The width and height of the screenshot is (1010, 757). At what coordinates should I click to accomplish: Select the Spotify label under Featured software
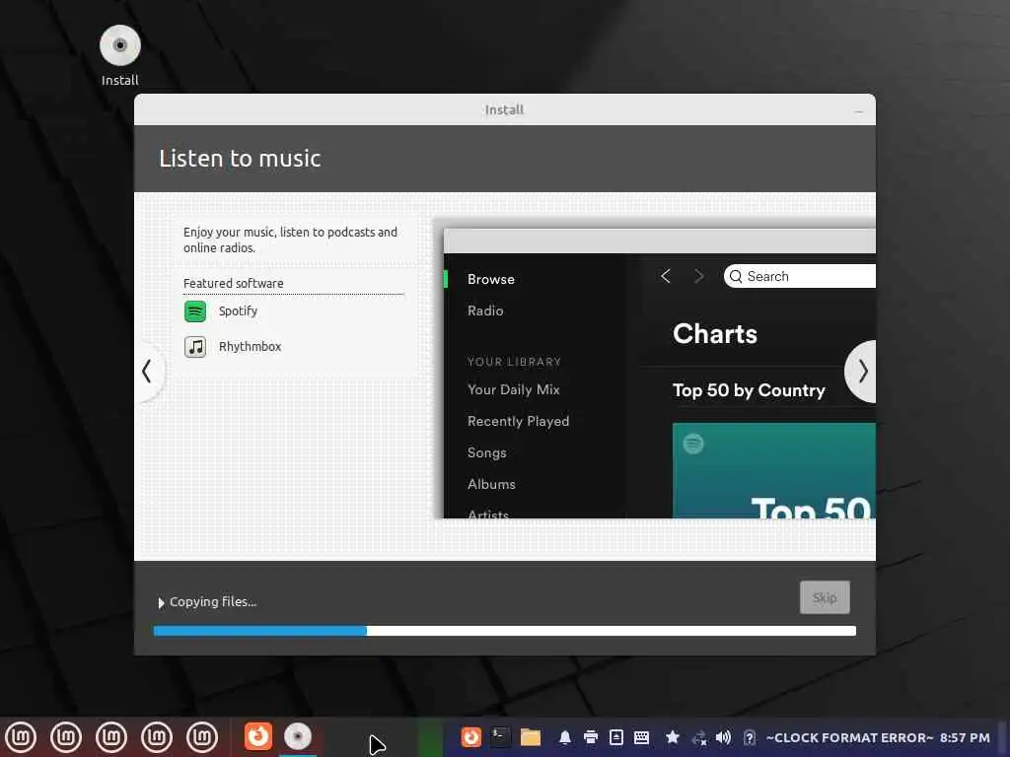click(238, 310)
